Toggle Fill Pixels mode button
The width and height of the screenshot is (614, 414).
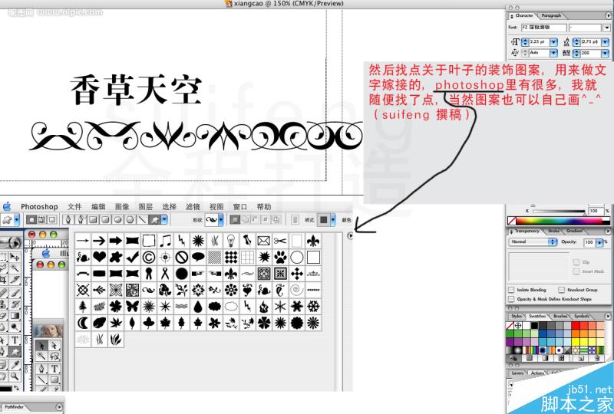click(51, 219)
